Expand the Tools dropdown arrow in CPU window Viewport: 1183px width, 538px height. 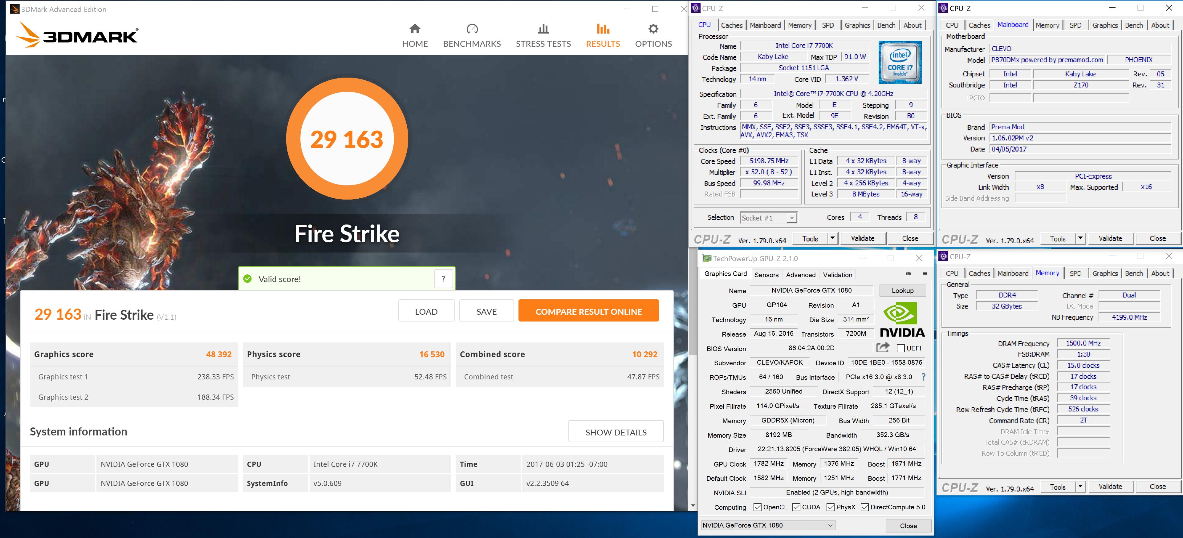click(x=832, y=238)
